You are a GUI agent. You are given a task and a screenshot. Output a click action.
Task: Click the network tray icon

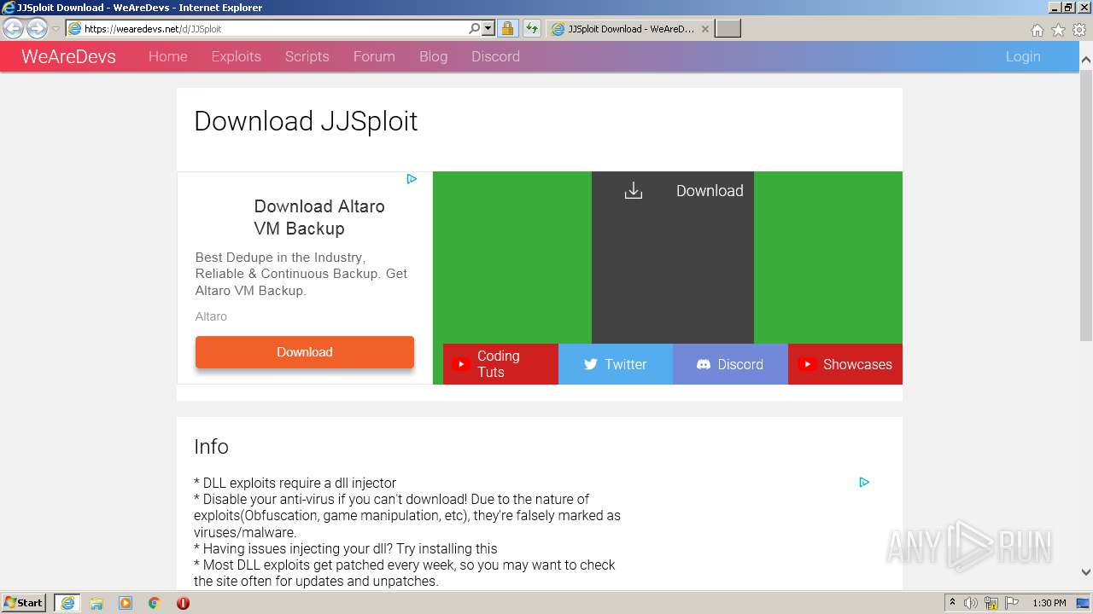(x=991, y=603)
